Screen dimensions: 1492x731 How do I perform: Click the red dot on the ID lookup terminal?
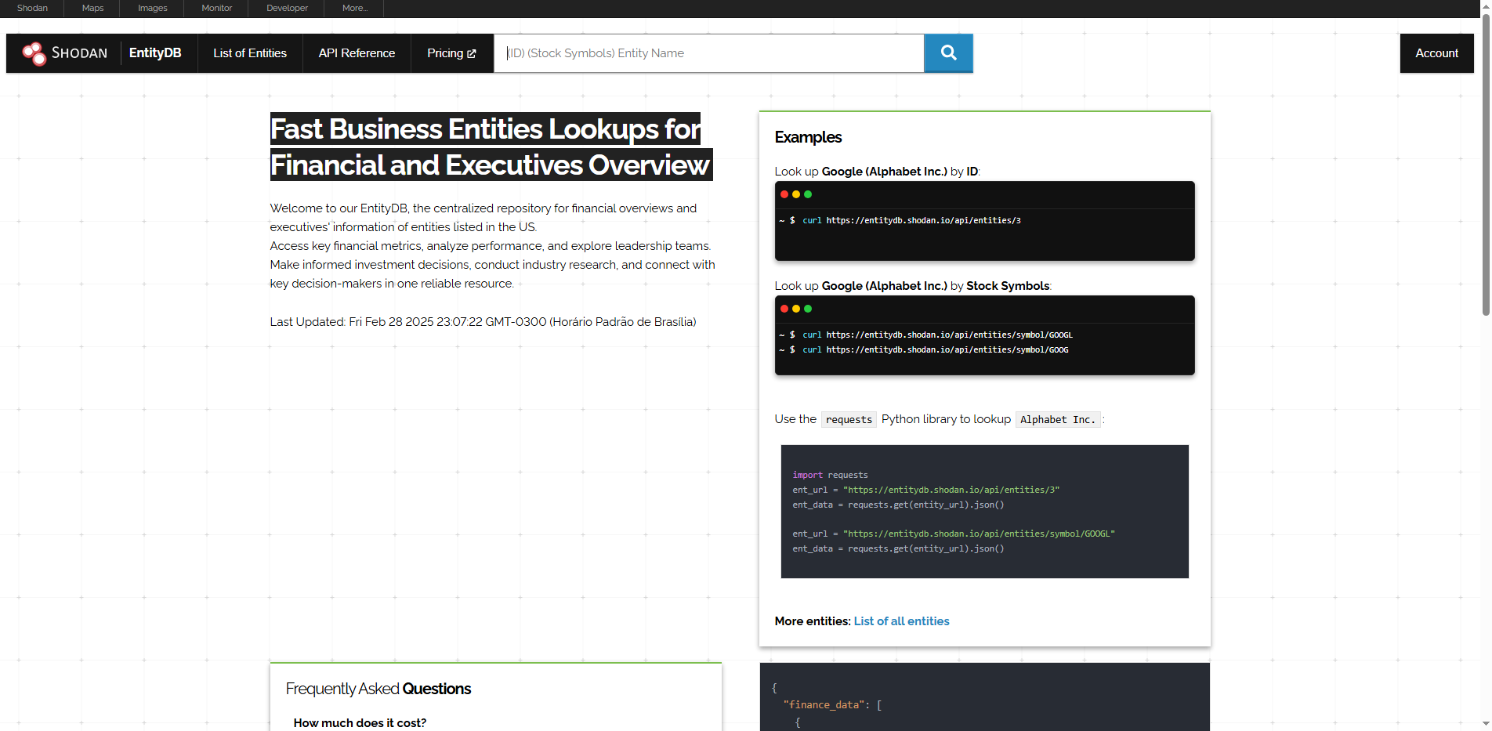click(x=784, y=194)
